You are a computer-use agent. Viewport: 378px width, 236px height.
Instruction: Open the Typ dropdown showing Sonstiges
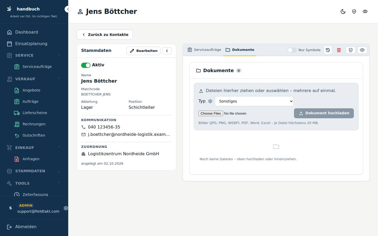254,101
